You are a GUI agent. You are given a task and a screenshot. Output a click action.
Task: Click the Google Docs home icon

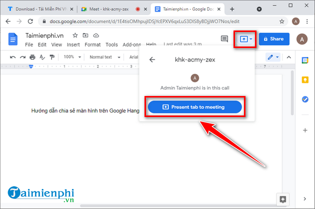pos(13,39)
